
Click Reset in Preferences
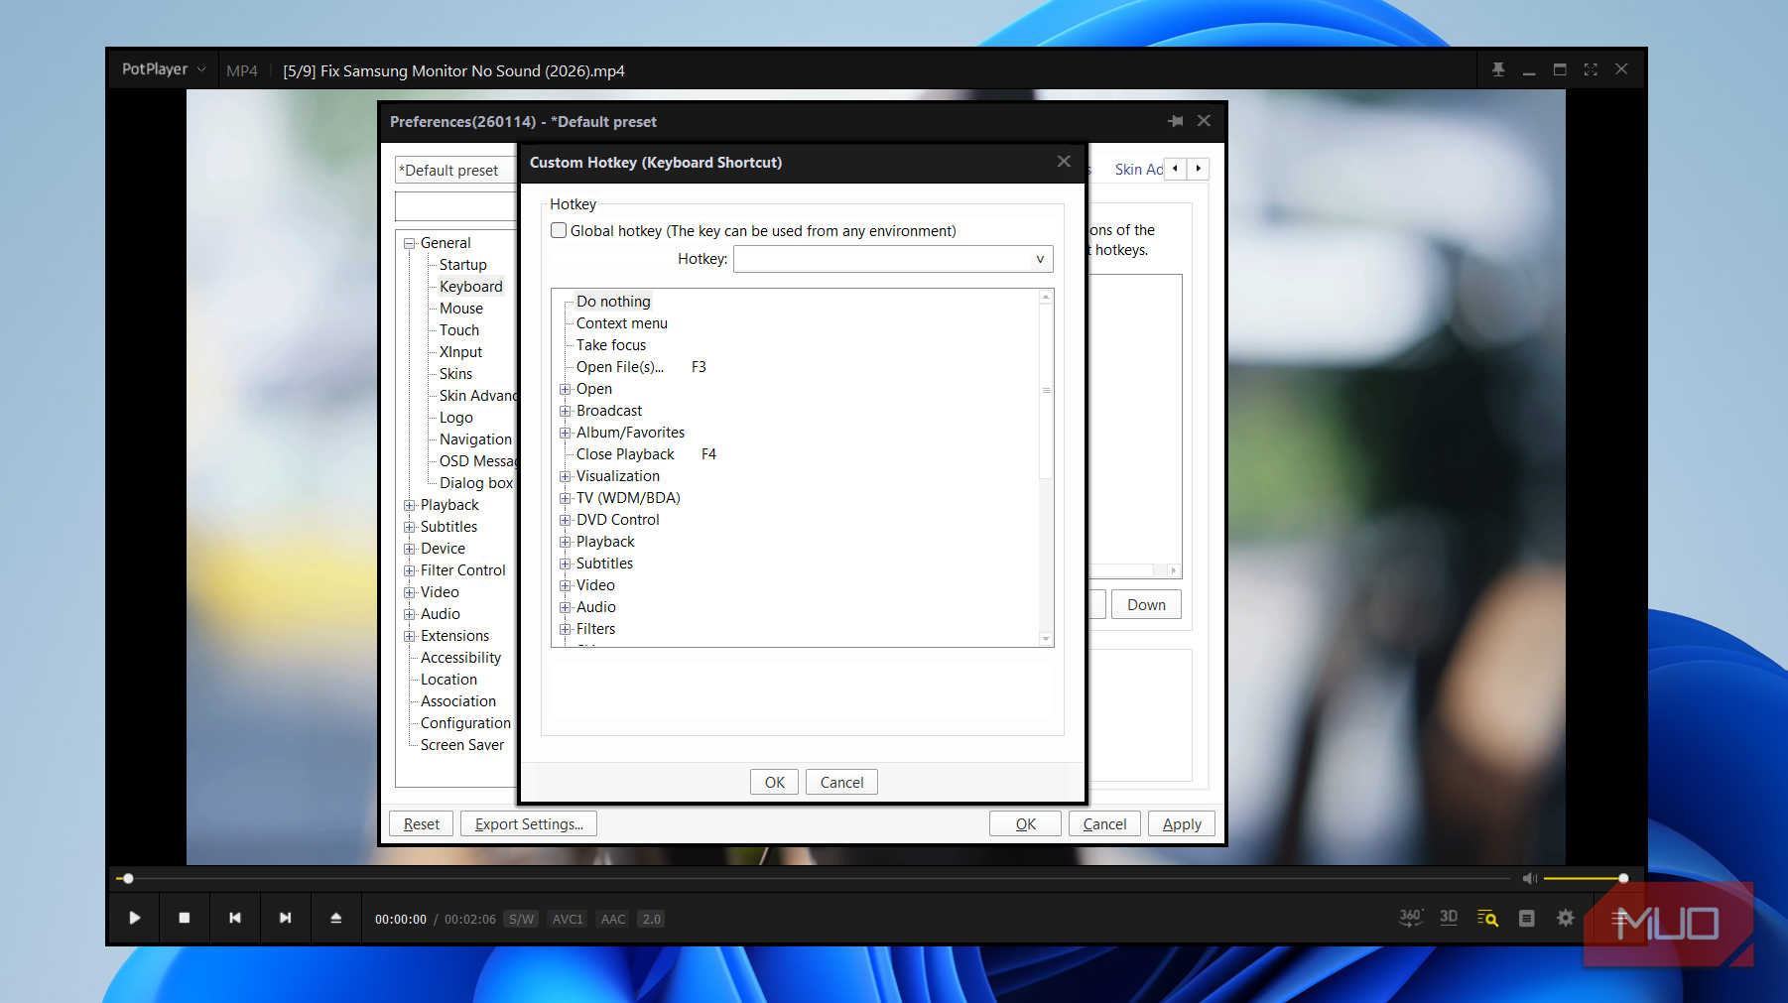click(422, 823)
